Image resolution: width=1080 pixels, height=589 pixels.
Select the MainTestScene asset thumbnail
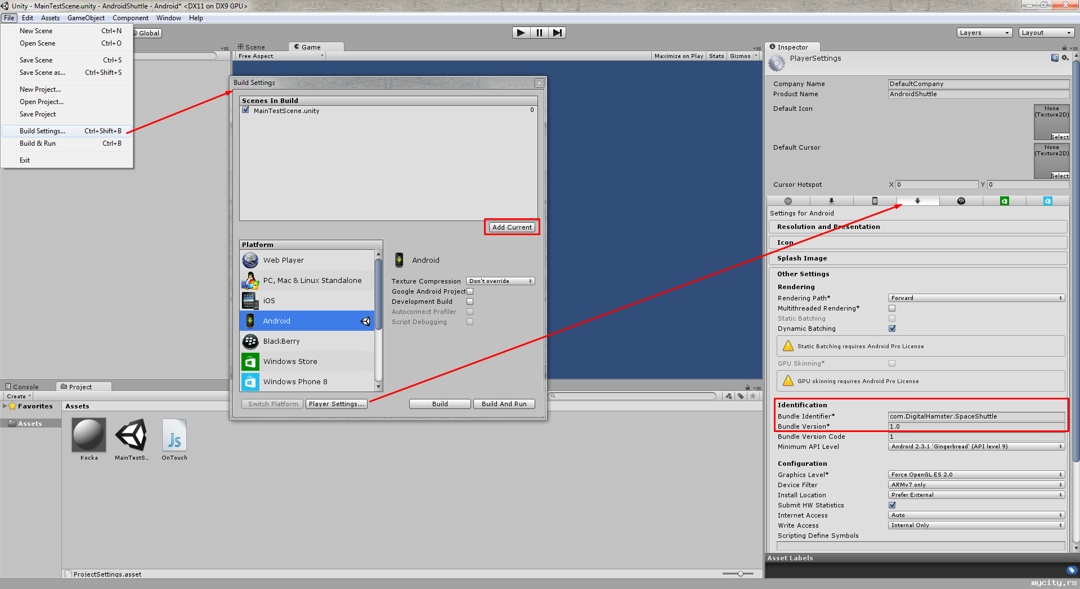[x=132, y=435]
